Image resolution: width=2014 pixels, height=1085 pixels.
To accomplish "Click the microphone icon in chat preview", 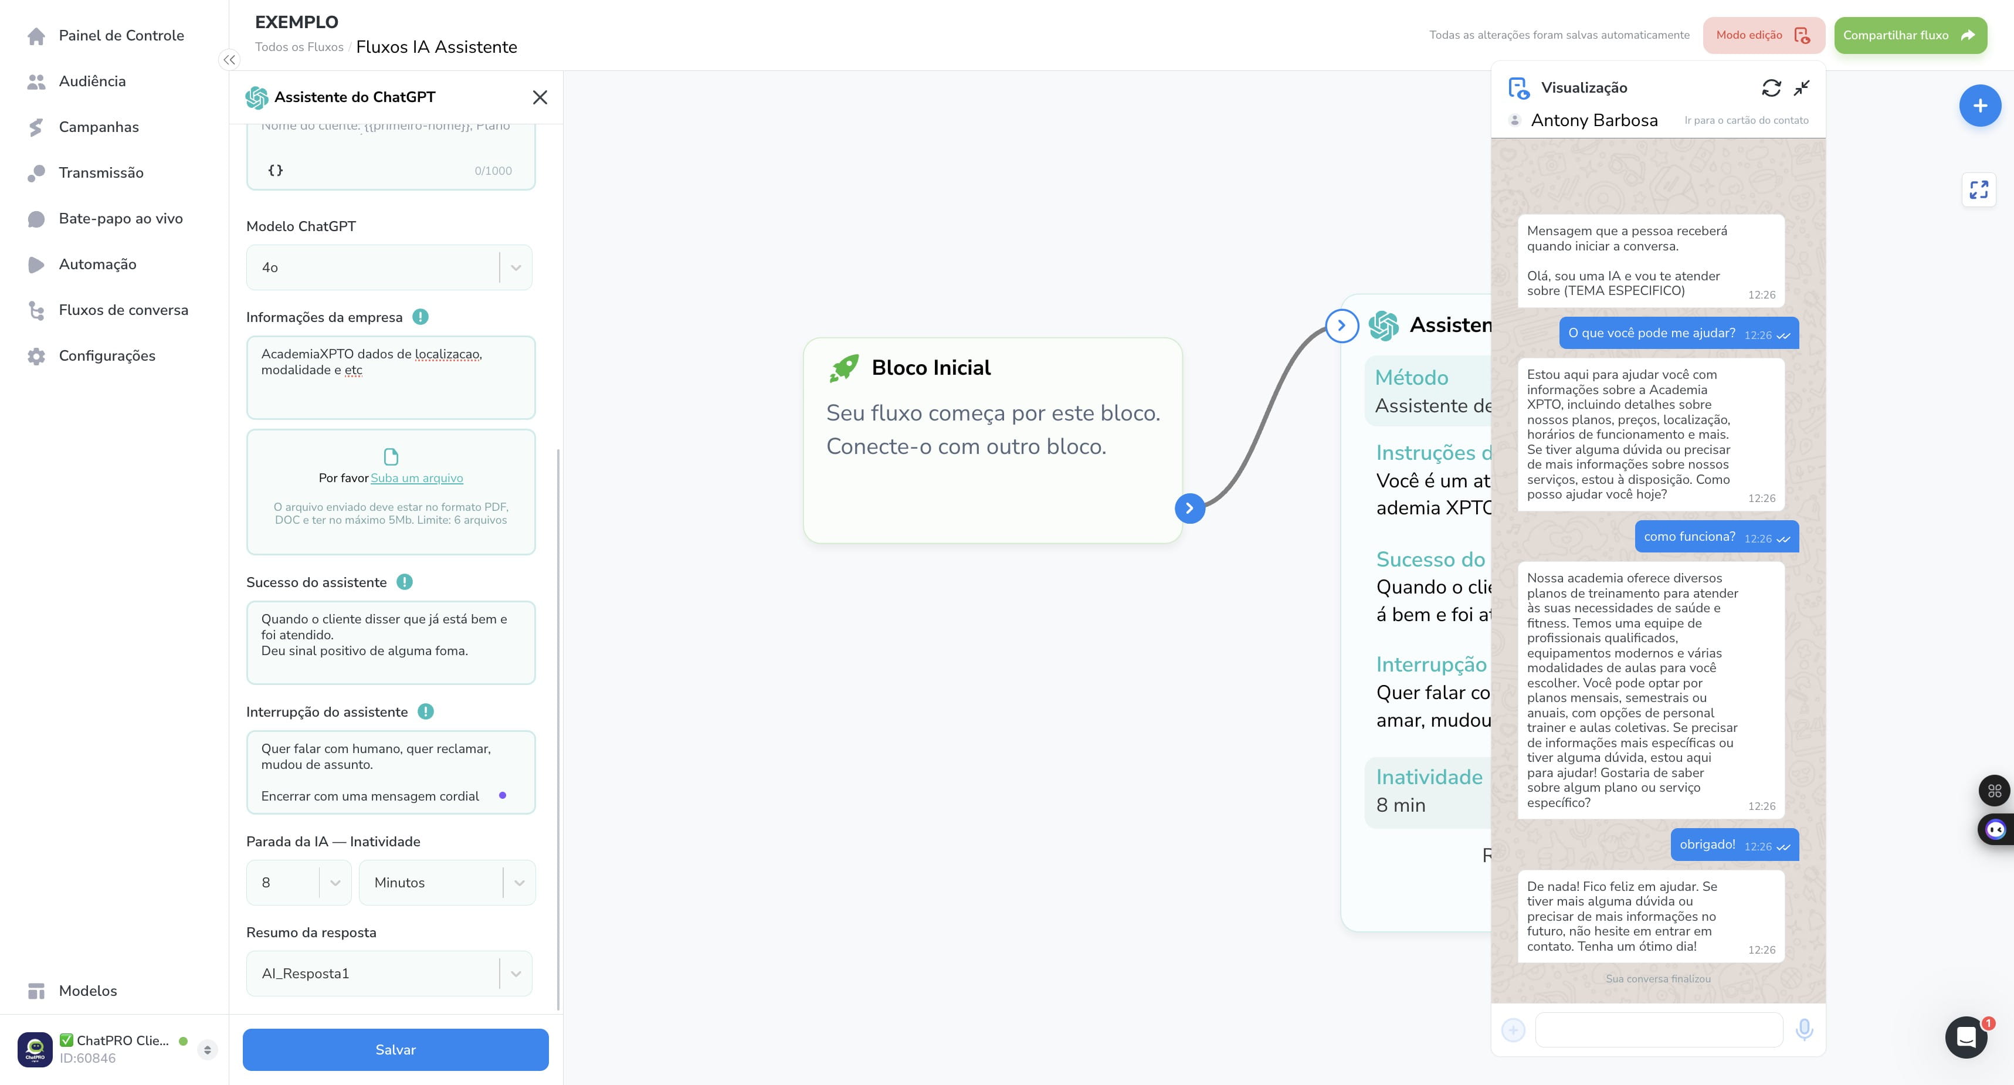I will click(x=1805, y=1029).
